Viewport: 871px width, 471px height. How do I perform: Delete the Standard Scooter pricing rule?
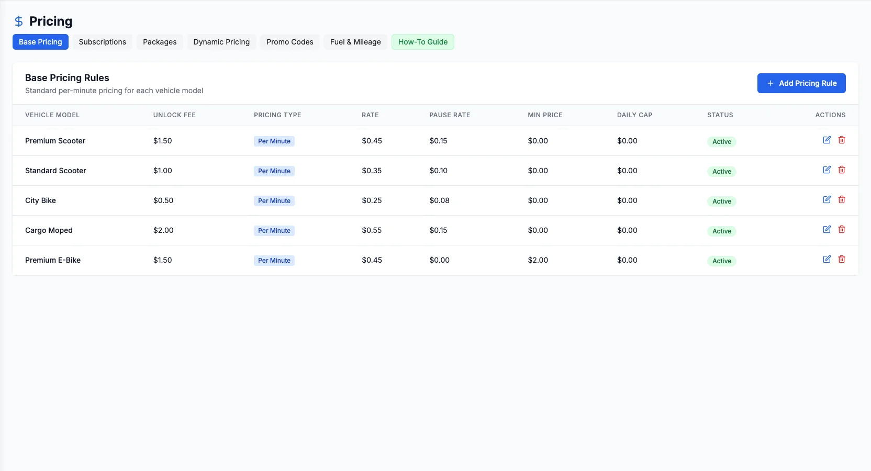click(842, 170)
